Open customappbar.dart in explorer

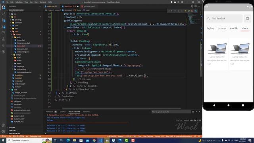pos(24,72)
